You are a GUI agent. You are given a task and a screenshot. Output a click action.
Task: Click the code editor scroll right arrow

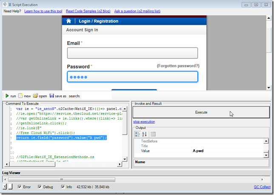coord(120,164)
